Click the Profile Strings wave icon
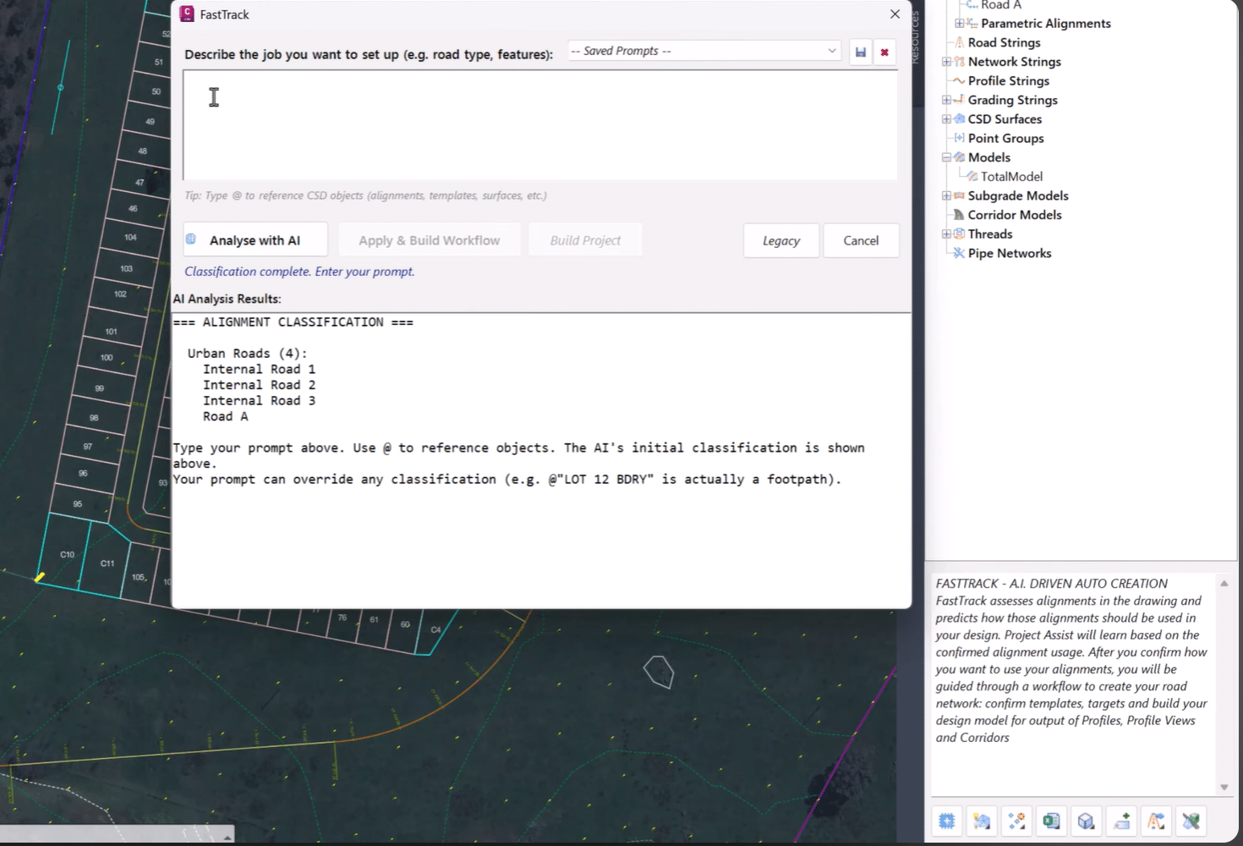The height and width of the screenshot is (846, 1243). coord(959,80)
